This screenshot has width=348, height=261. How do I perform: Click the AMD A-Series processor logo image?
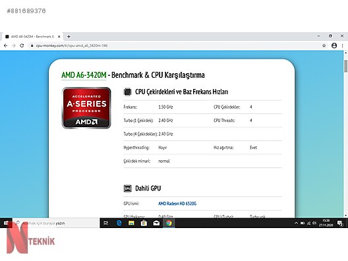(x=86, y=108)
